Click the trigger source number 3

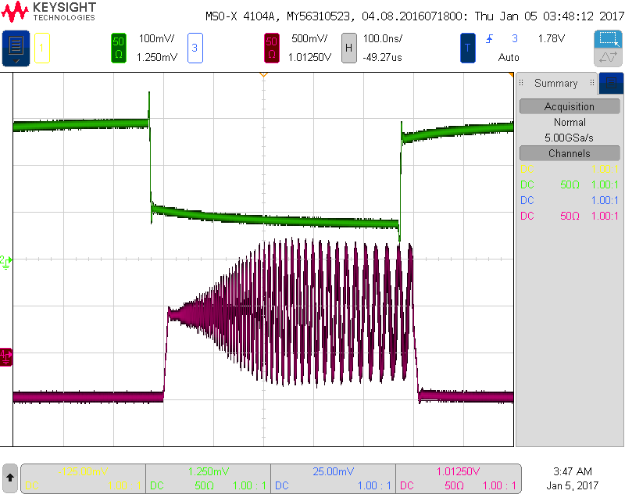click(515, 38)
